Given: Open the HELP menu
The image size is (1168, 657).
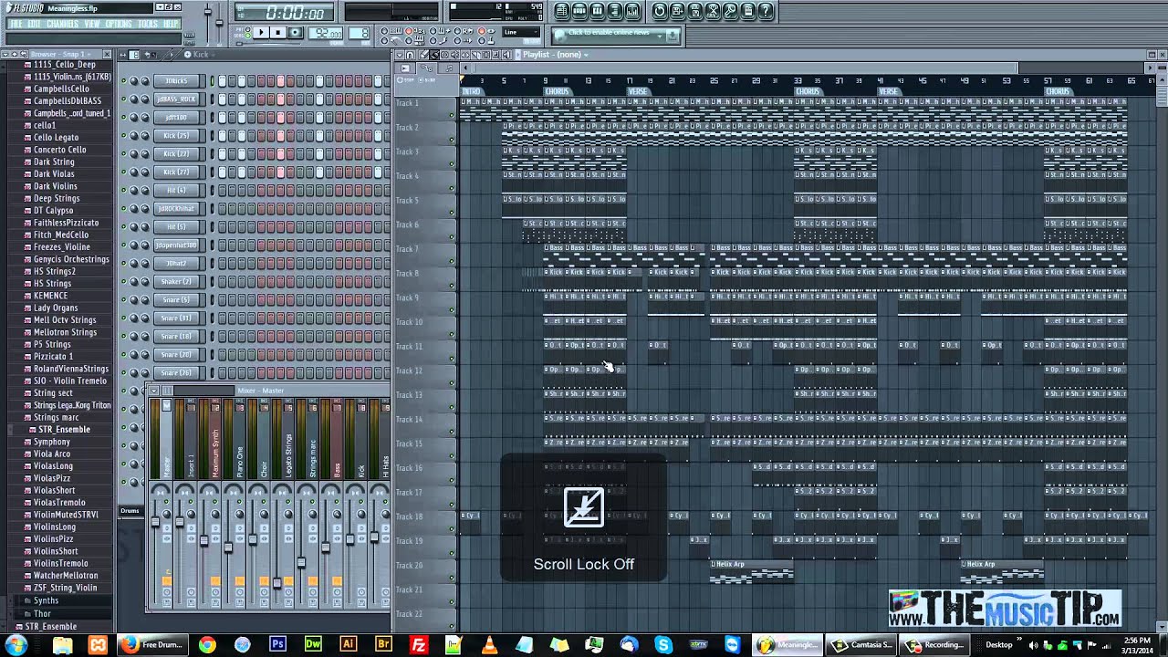Looking at the screenshot, I should point(171,24).
